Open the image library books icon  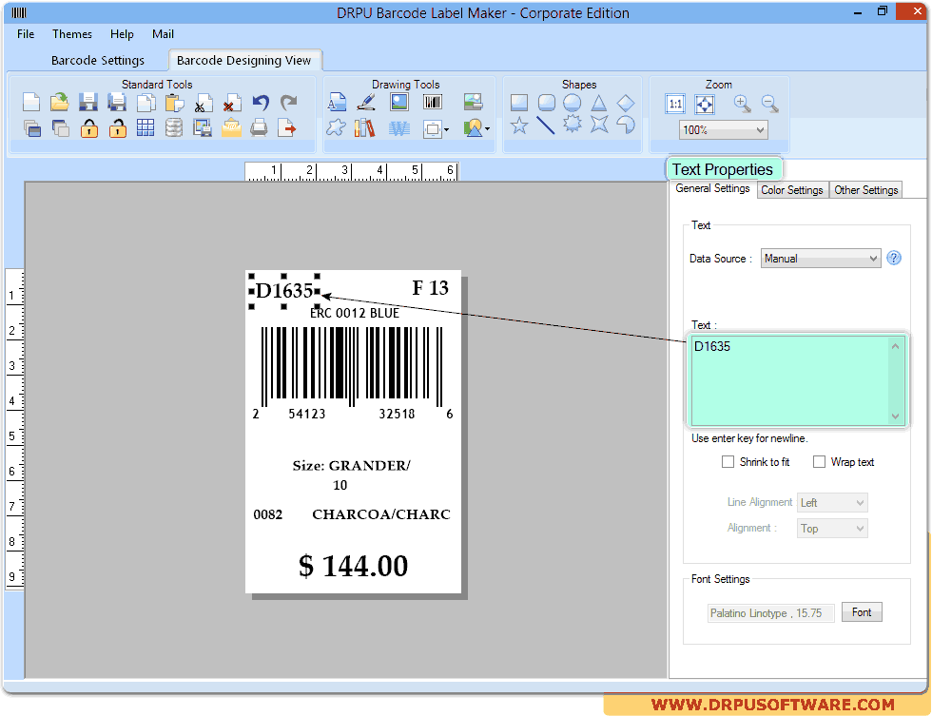click(x=365, y=127)
